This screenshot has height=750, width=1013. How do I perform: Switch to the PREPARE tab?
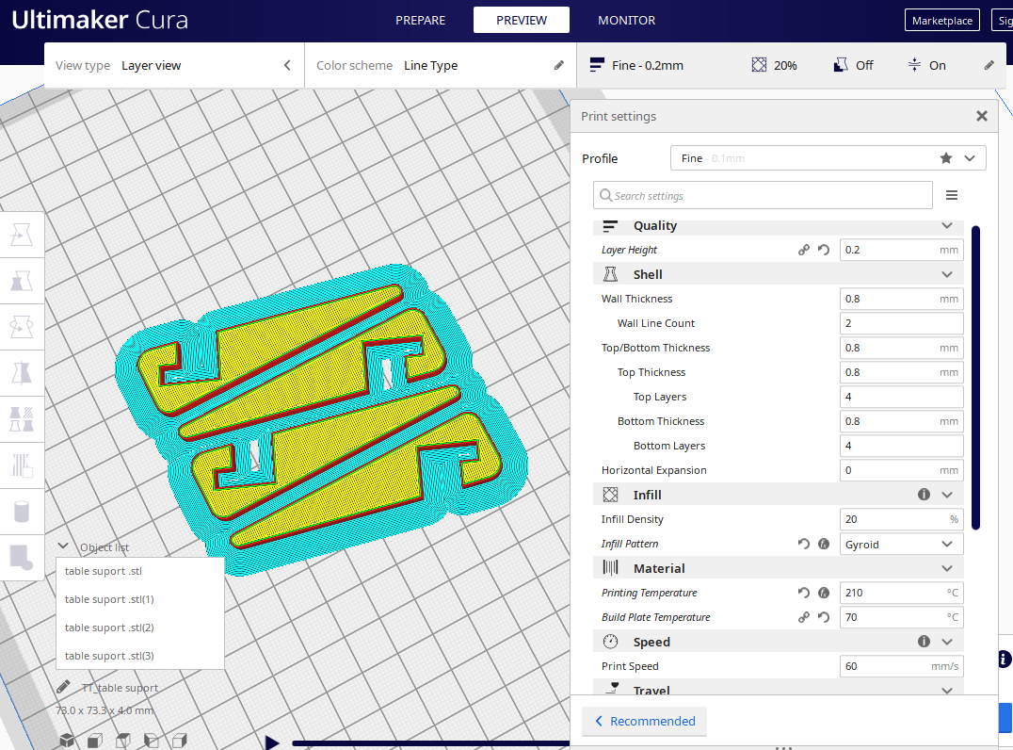(421, 21)
